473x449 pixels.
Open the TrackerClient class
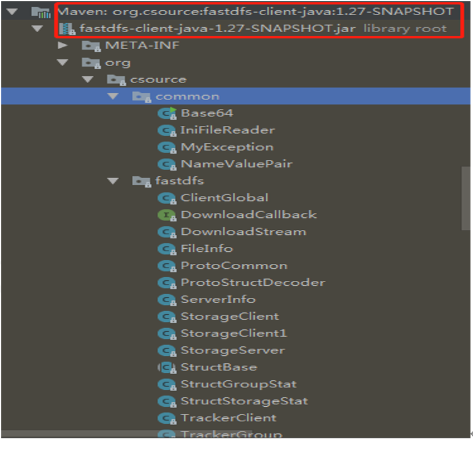pos(228,418)
